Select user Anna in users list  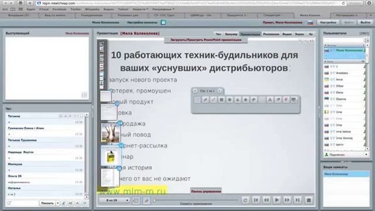click(x=344, y=80)
